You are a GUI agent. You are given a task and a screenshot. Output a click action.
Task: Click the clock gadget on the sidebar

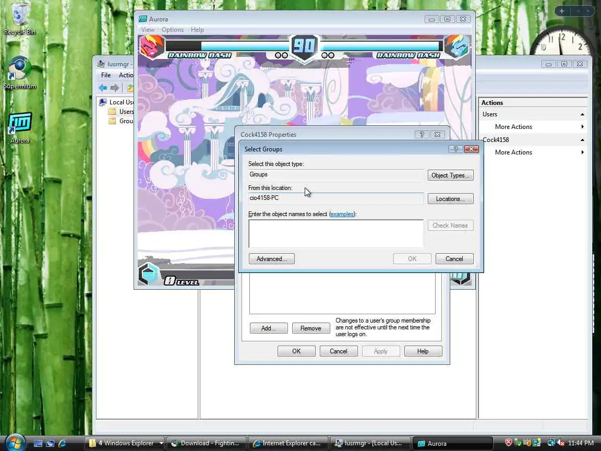tap(562, 41)
